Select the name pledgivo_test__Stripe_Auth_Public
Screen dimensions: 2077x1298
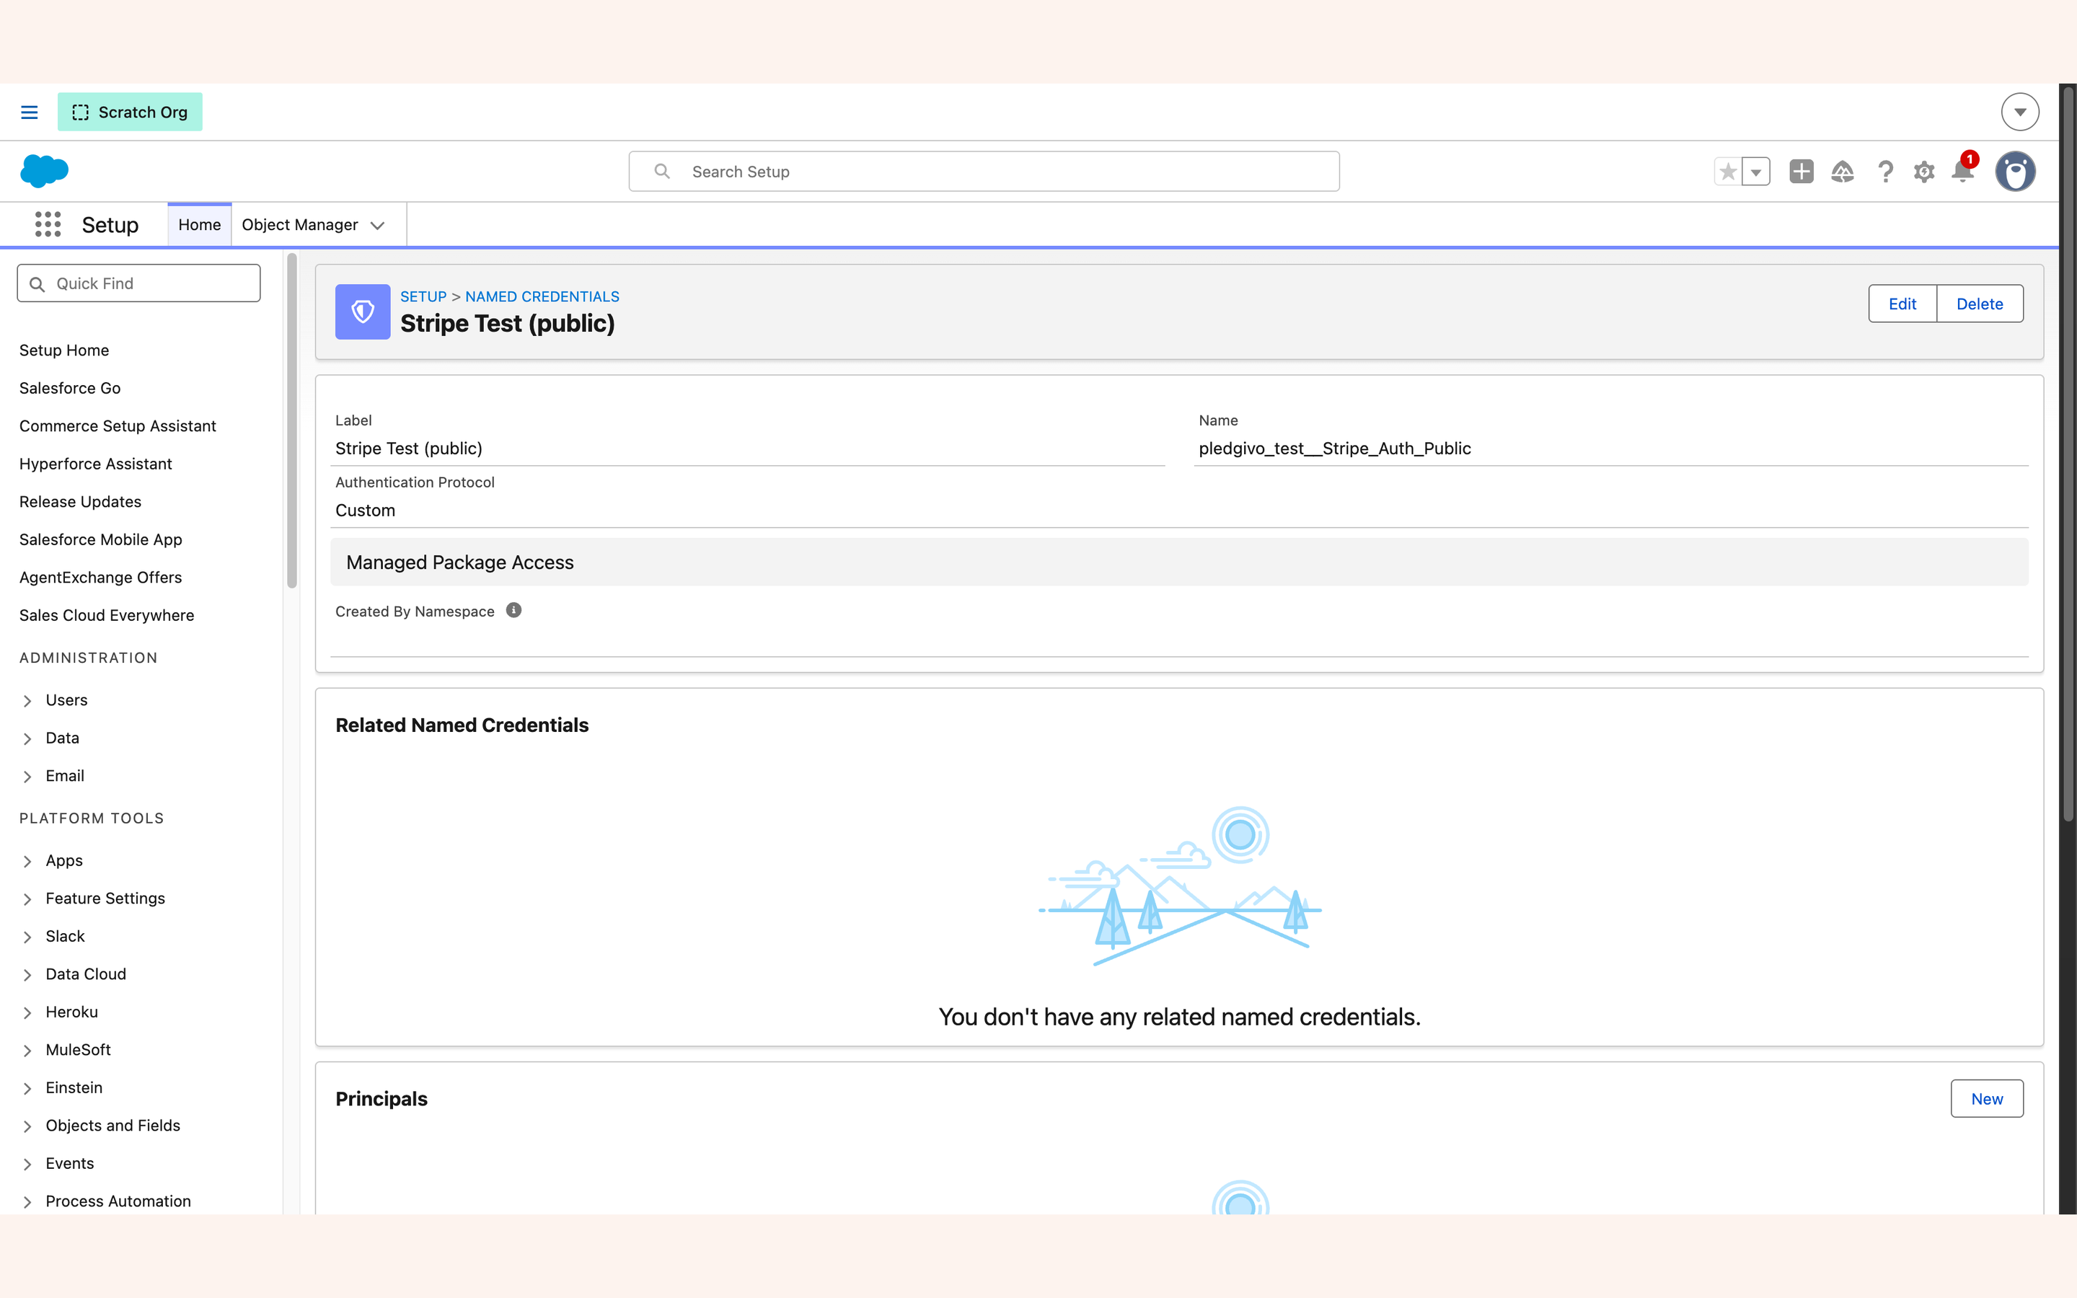point(1335,448)
